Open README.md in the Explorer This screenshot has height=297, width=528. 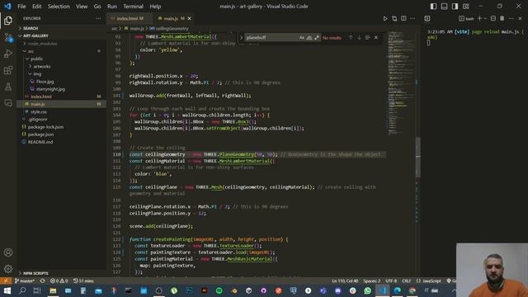click(x=40, y=142)
